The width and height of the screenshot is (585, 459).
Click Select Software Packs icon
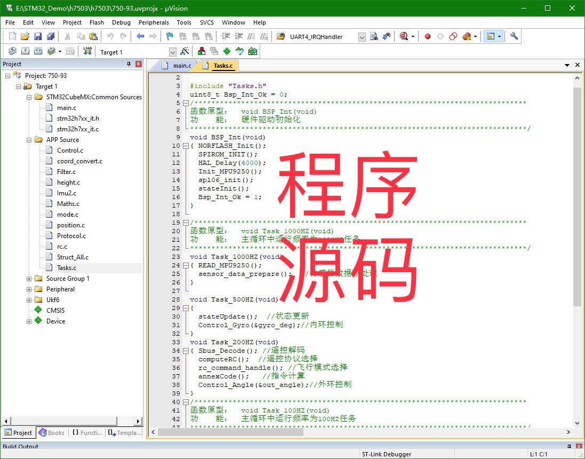(x=240, y=51)
